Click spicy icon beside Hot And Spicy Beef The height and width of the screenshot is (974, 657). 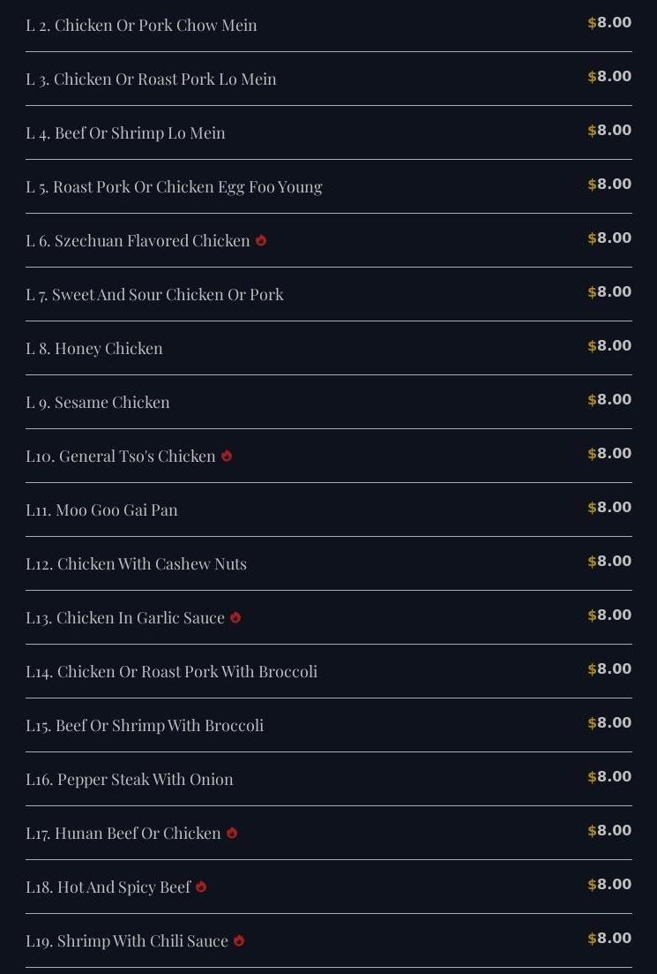coord(201,887)
